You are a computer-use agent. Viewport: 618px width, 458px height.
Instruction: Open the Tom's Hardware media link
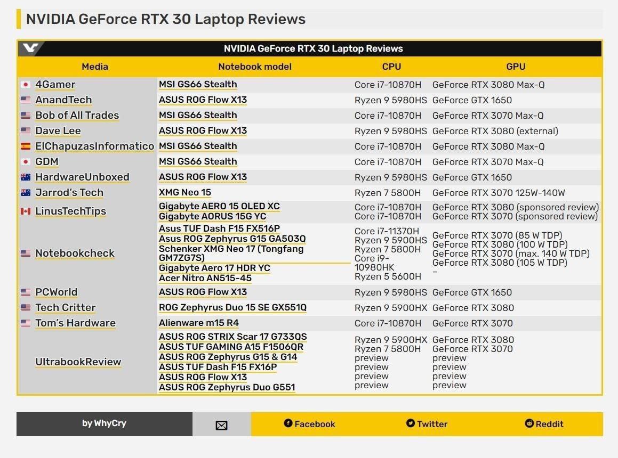tap(75, 323)
